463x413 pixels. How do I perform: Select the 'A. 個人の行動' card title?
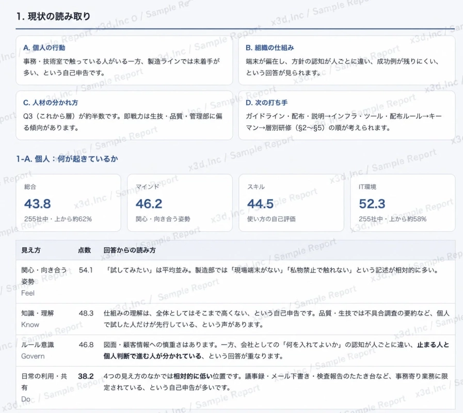tap(44, 47)
